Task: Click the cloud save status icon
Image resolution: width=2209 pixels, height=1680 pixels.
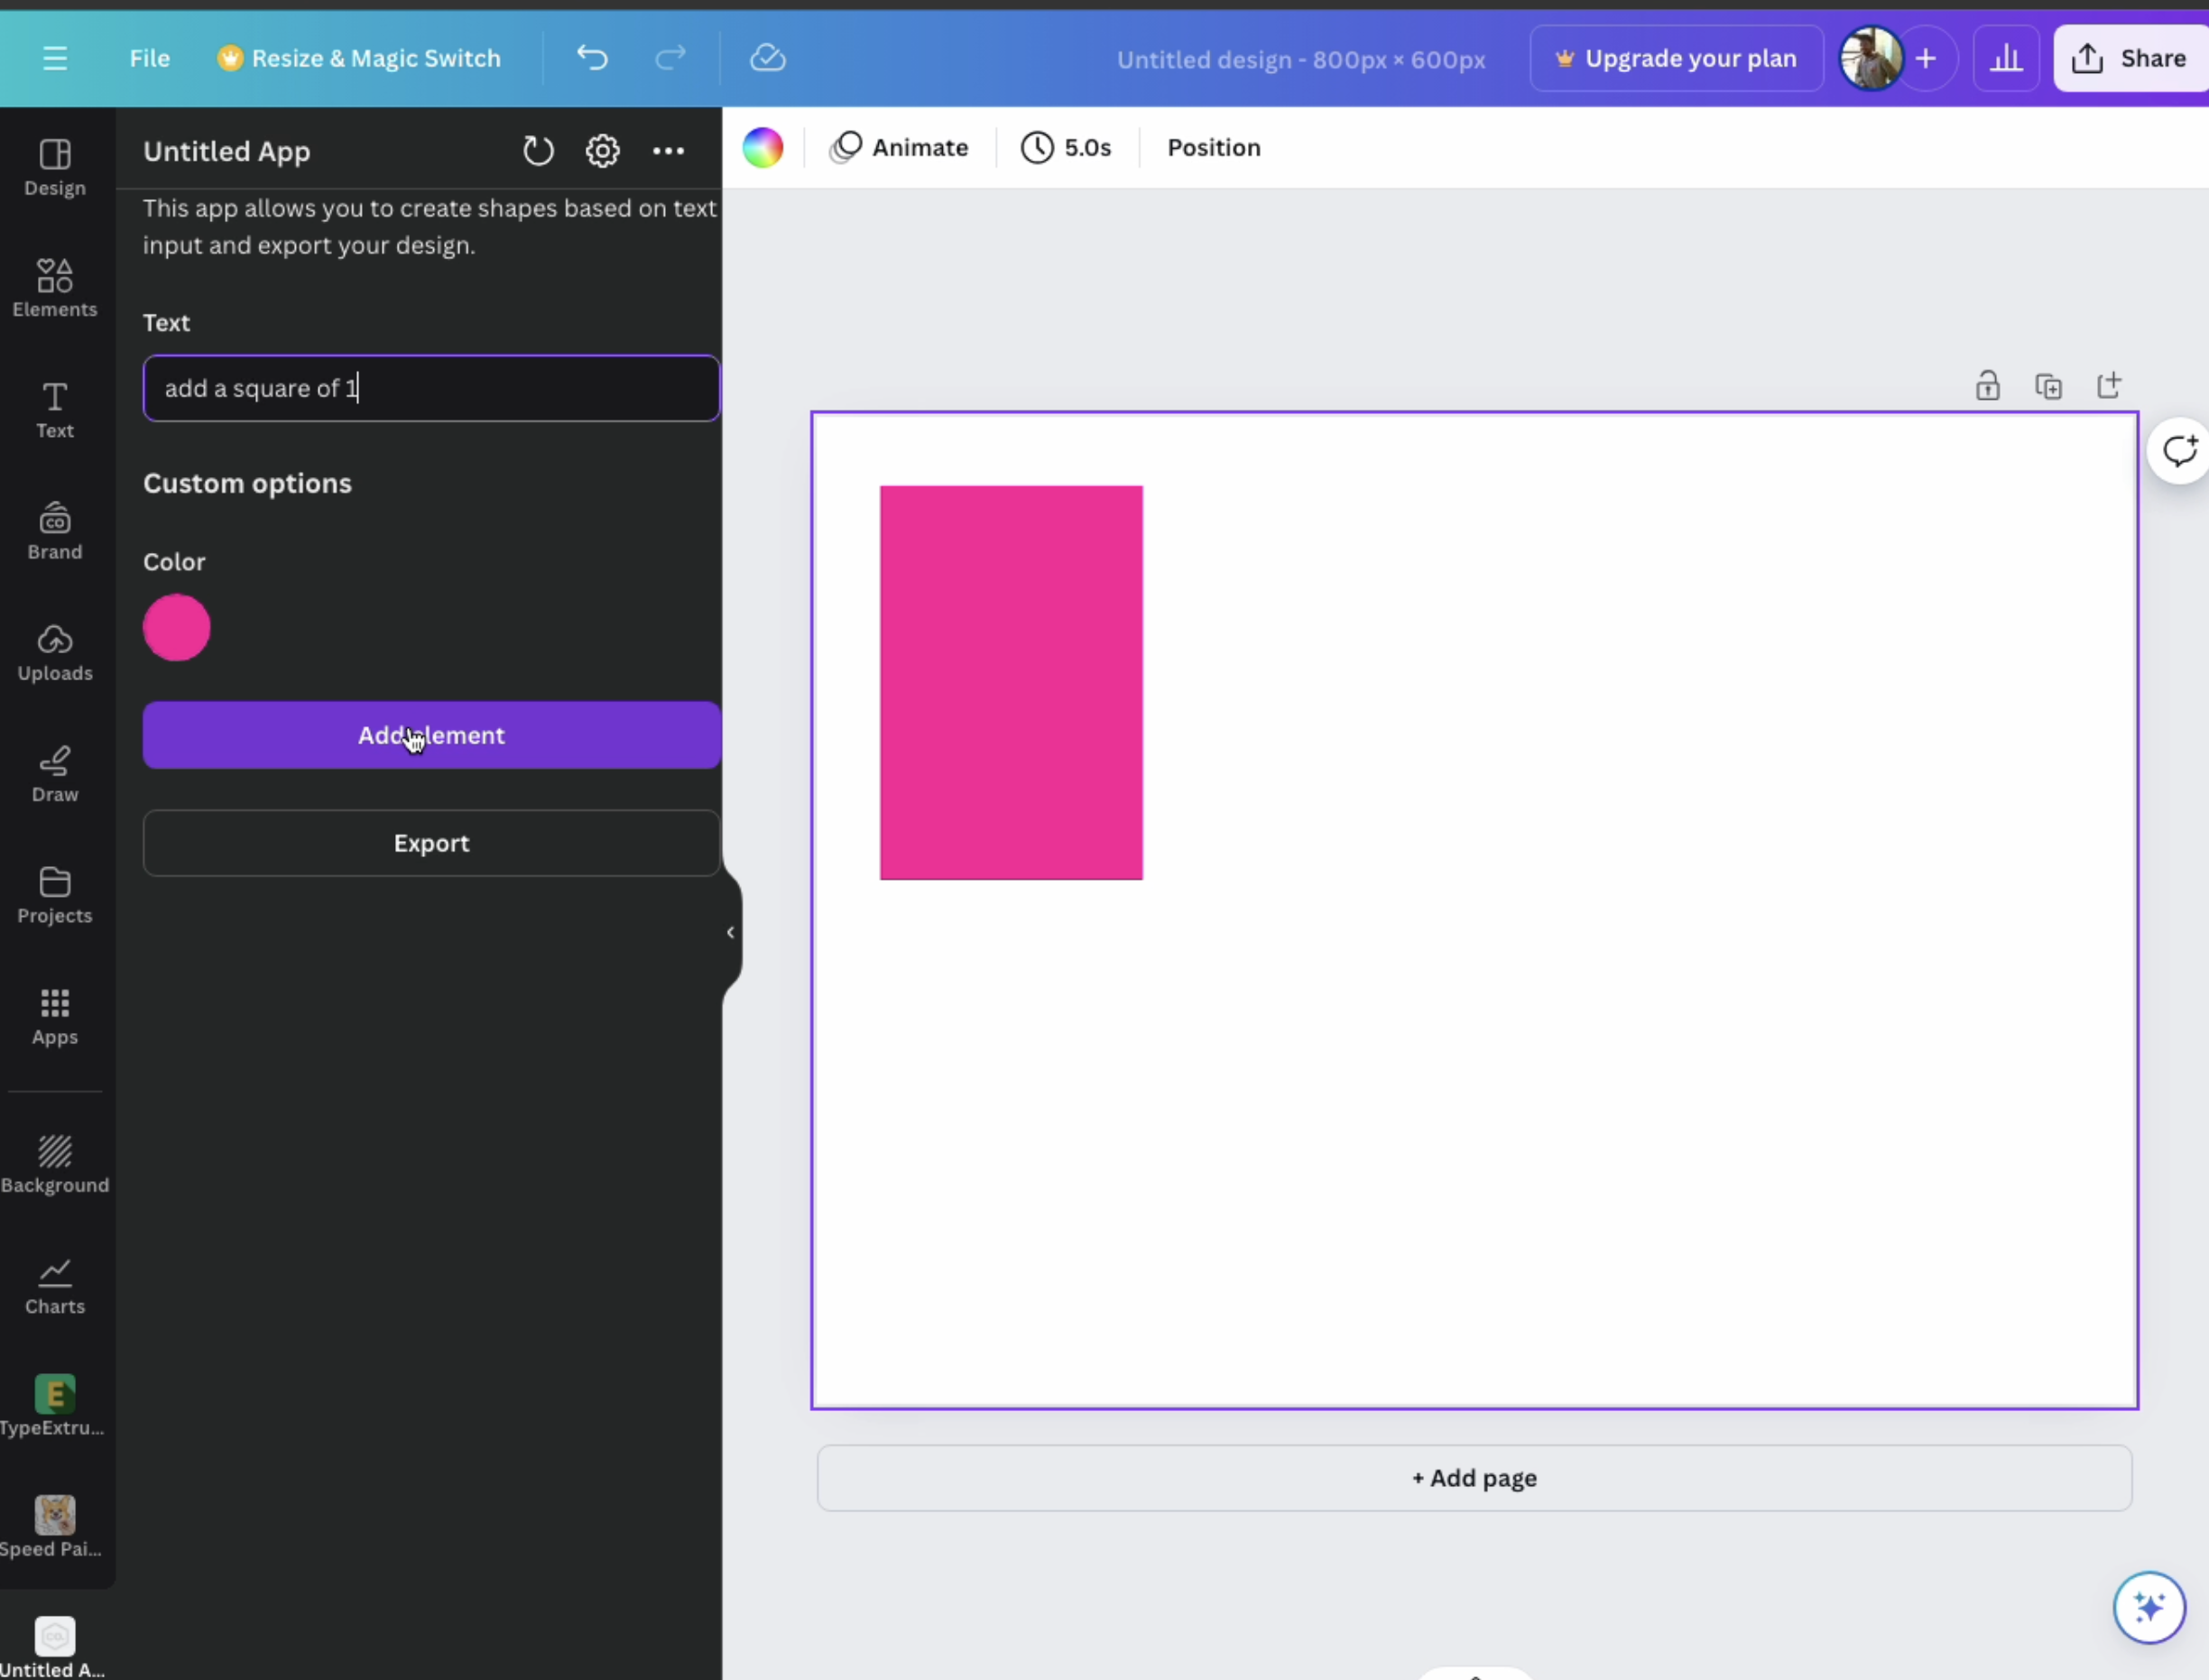Action: [x=767, y=58]
